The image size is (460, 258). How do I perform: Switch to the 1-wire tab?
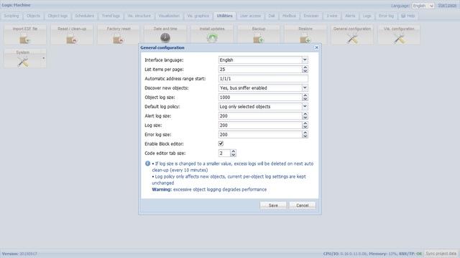point(332,16)
